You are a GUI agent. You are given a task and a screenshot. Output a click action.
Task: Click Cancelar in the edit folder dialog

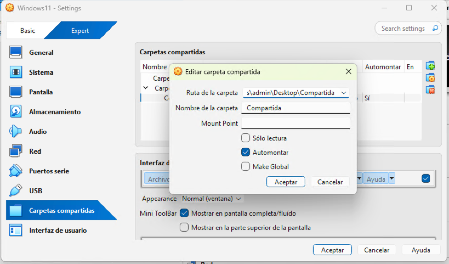point(330,182)
